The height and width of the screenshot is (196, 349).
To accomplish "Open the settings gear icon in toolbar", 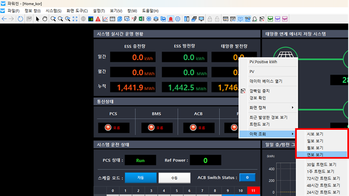I will [178, 19].
